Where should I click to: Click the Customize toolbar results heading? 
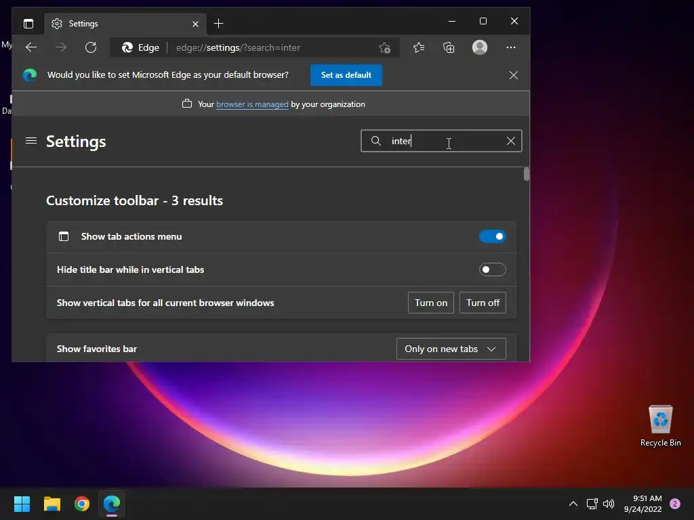click(135, 200)
